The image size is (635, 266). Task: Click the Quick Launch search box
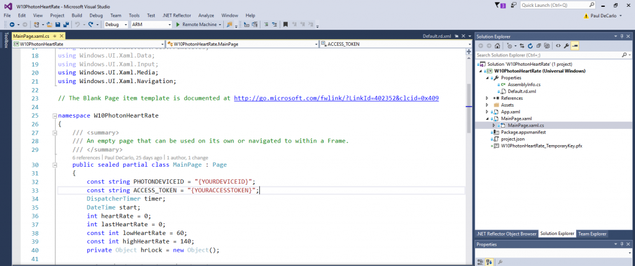[557, 5]
